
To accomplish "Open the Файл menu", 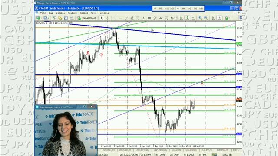I will click(43, 13).
